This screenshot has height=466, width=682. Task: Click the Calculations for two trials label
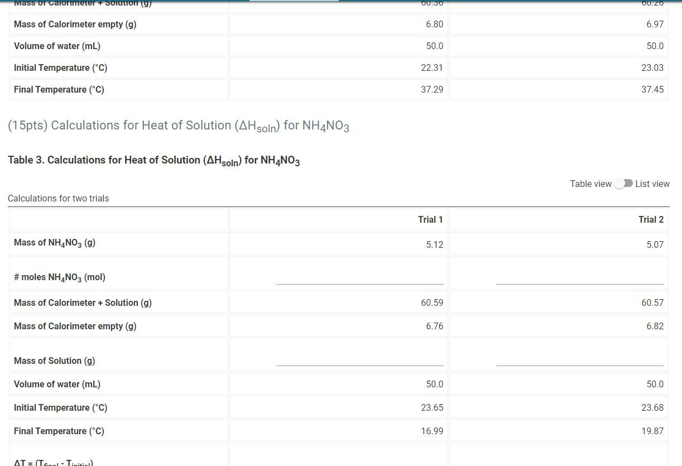click(x=59, y=198)
